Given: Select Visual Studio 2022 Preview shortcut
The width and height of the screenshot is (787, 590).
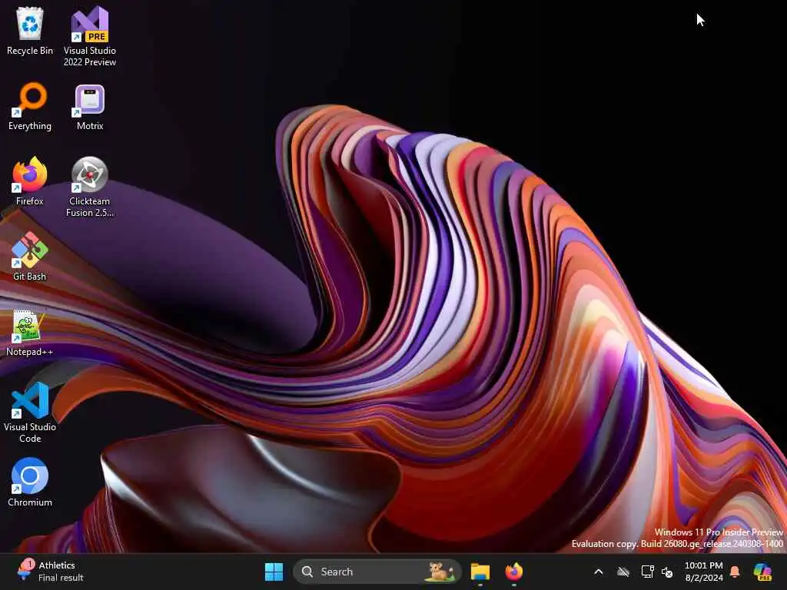Looking at the screenshot, I should point(90,36).
